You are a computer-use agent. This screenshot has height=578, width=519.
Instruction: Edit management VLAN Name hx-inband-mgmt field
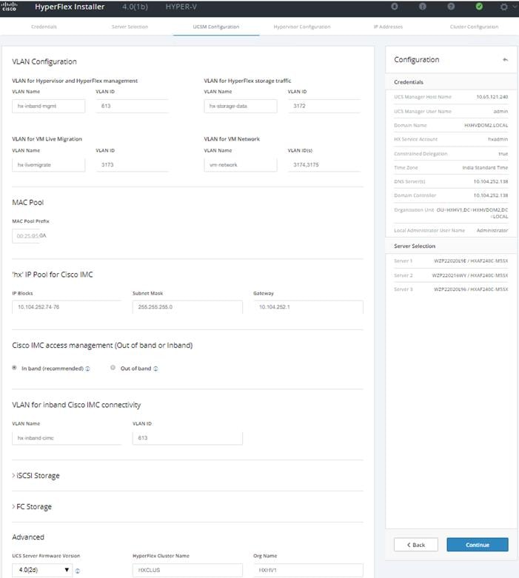pos(48,106)
